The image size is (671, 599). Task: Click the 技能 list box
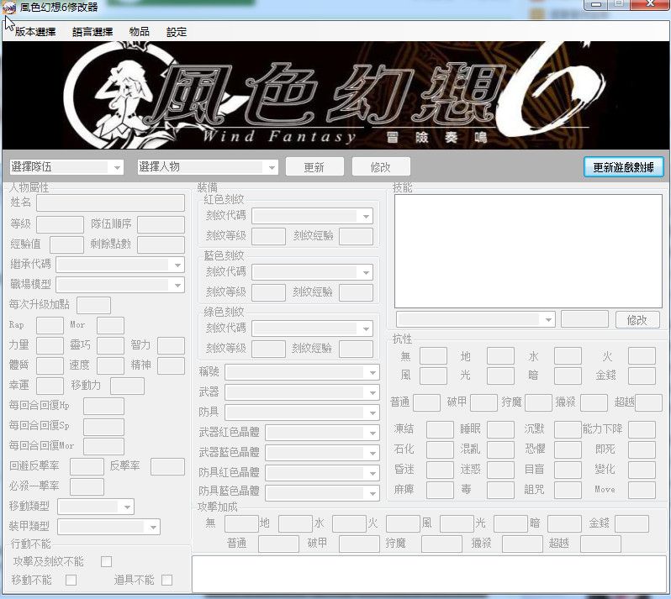528,251
